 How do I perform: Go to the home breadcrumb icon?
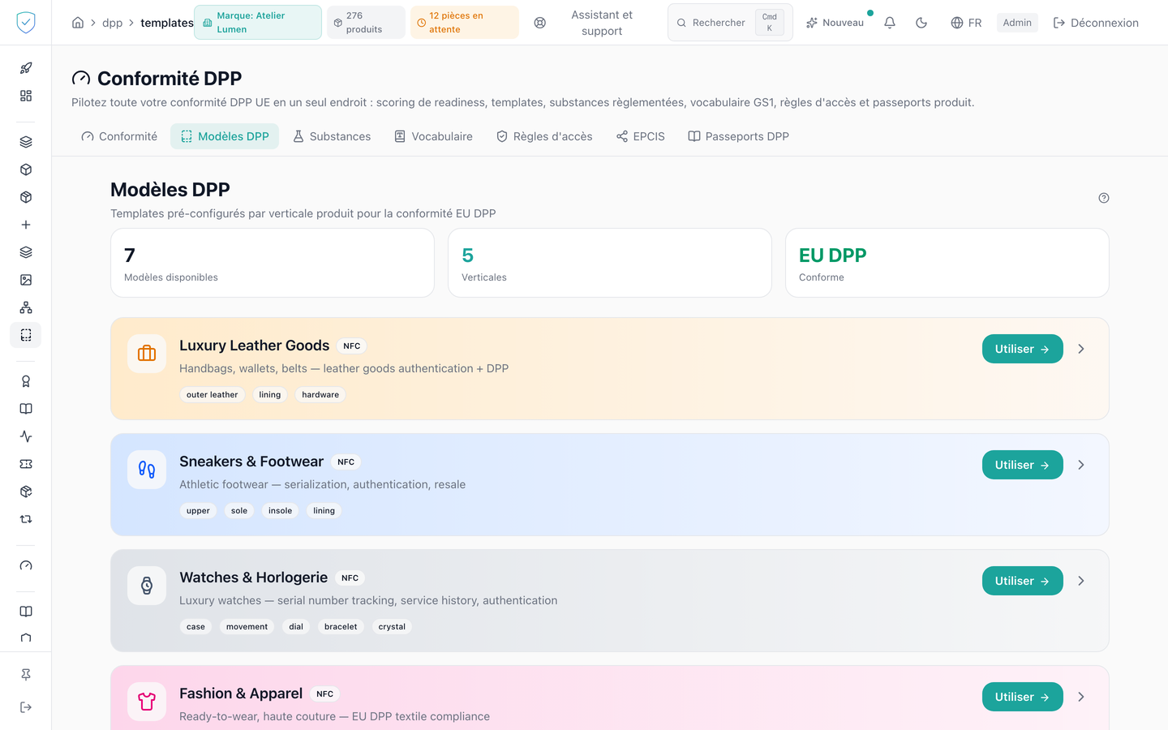tap(78, 23)
